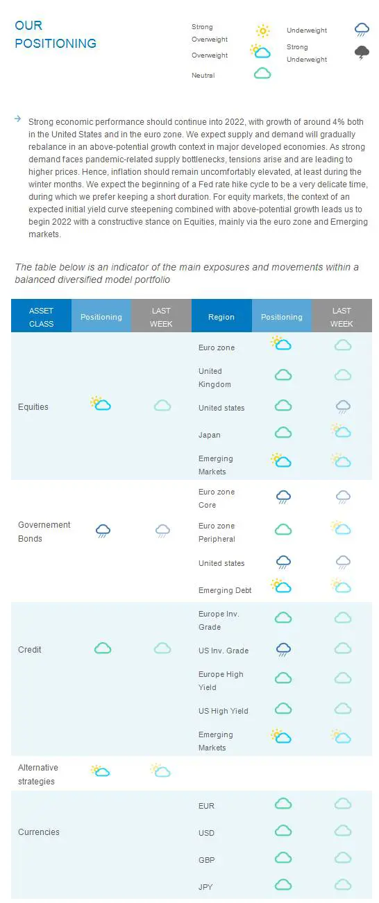
Task: Click United States equities last week rain icon
Action: 343,407
